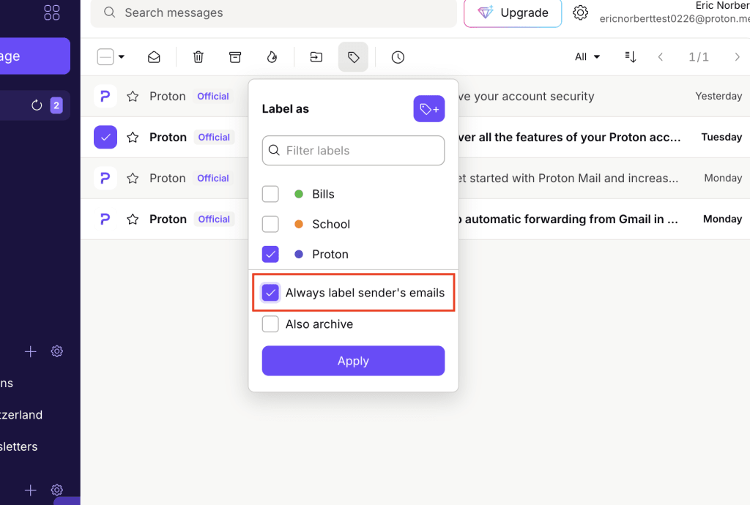Star the Tuesday Proton message
This screenshot has height=505, width=750.
coord(133,138)
